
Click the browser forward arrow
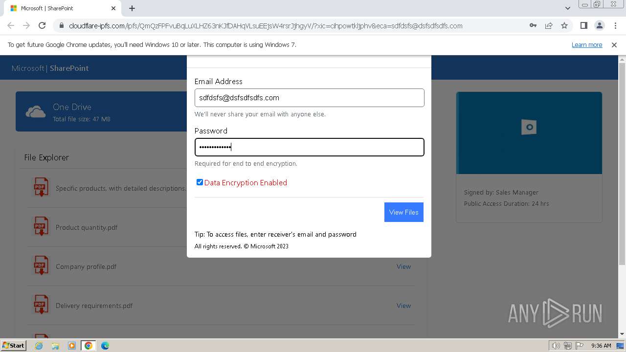click(x=26, y=25)
